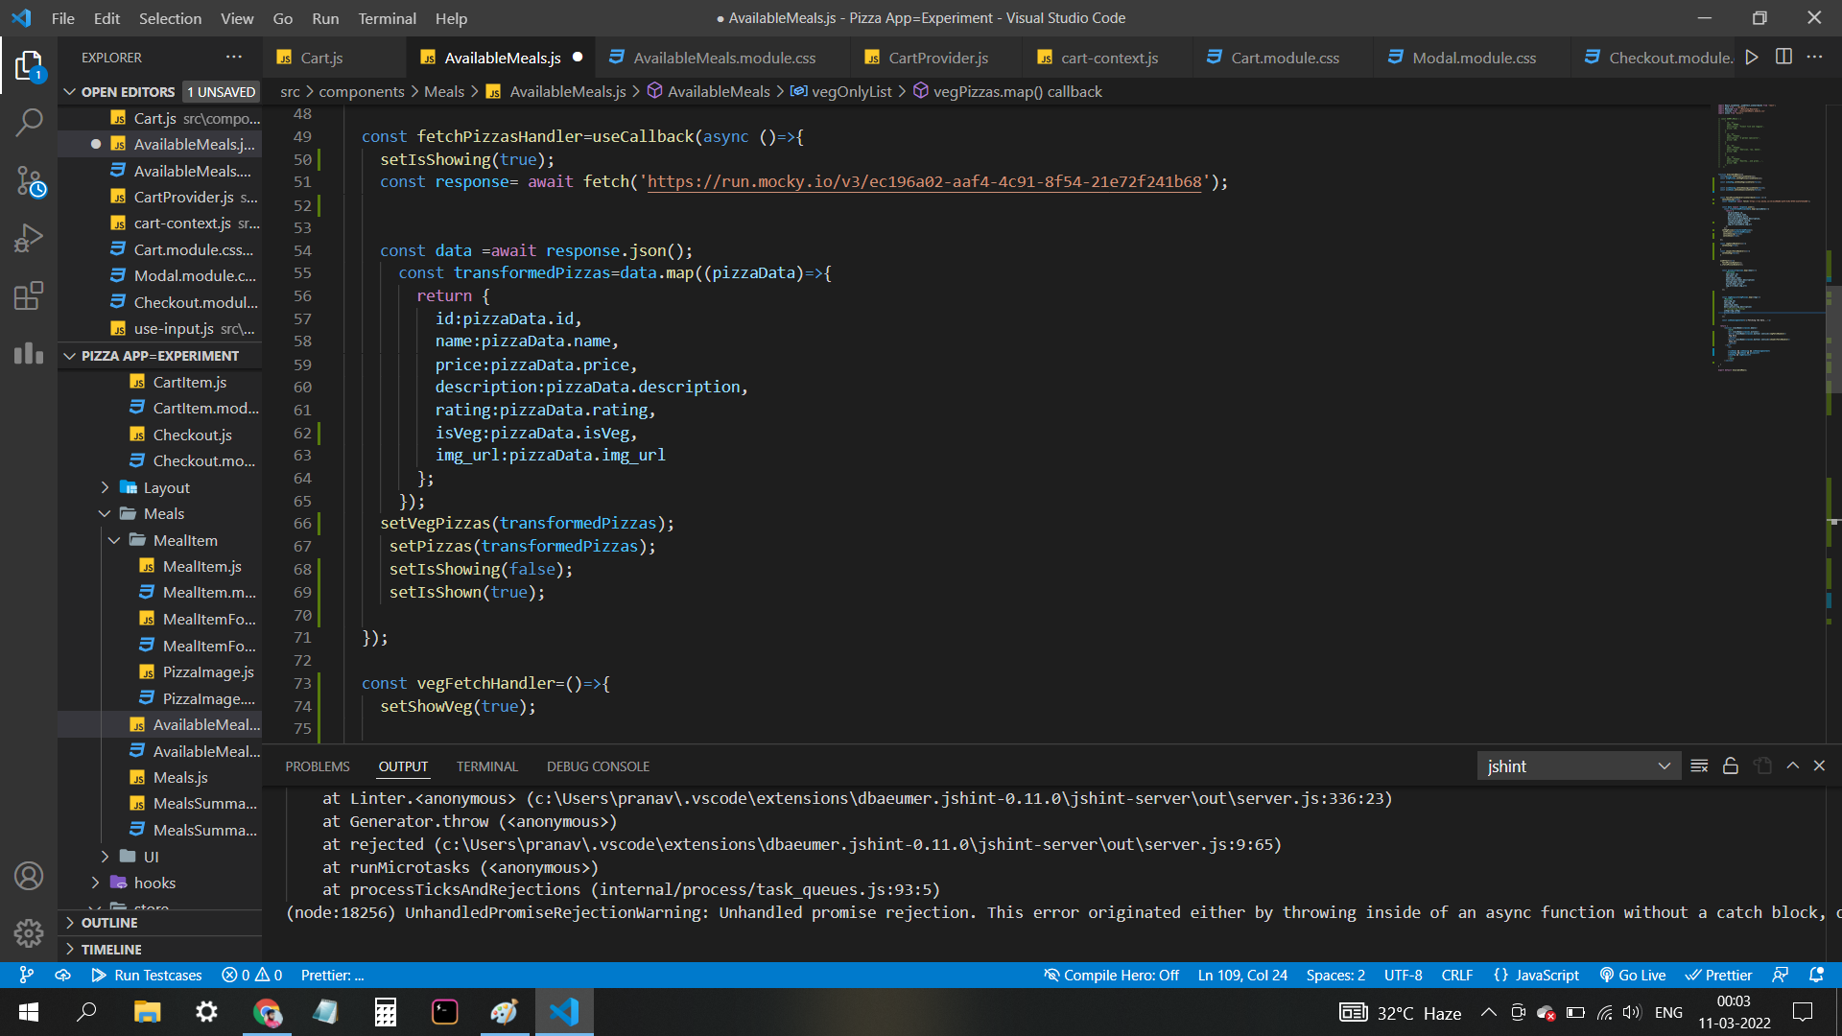Switch to the CartProvider.js tab
Viewport: 1842px width, 1036px height.
tap(937, 58)
